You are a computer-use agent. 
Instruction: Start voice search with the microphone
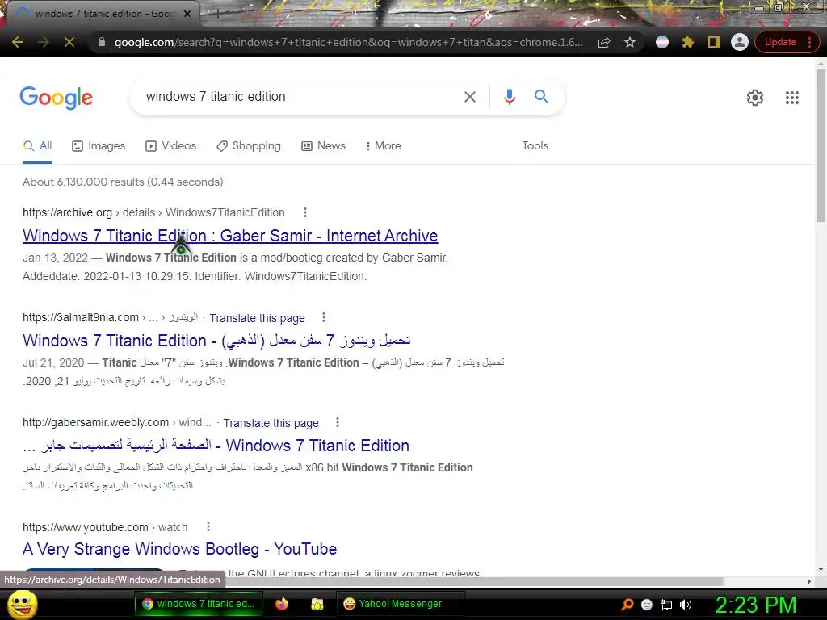point(509,97)
